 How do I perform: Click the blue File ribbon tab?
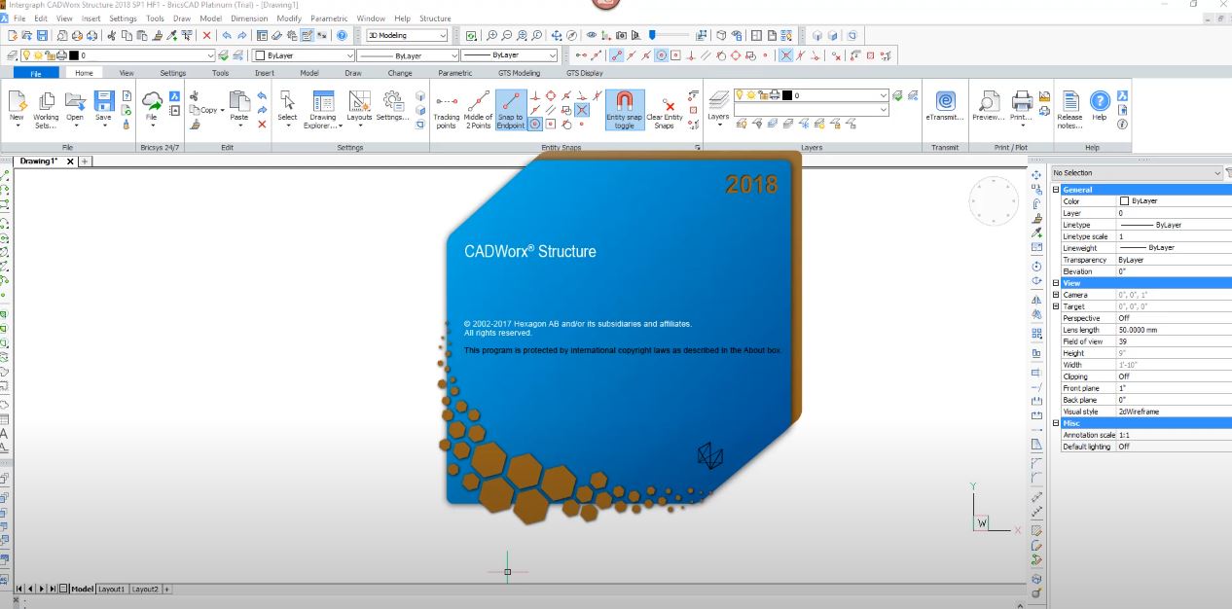36,73
